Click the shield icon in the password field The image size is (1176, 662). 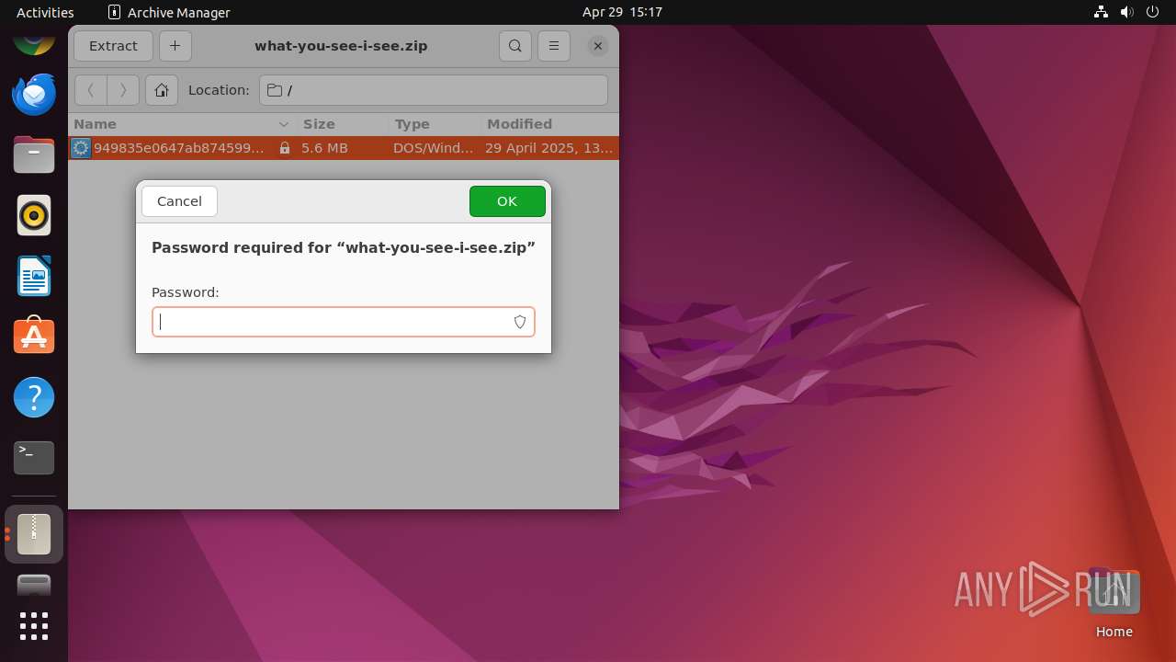pyautogui.click(x=520, y=322)
